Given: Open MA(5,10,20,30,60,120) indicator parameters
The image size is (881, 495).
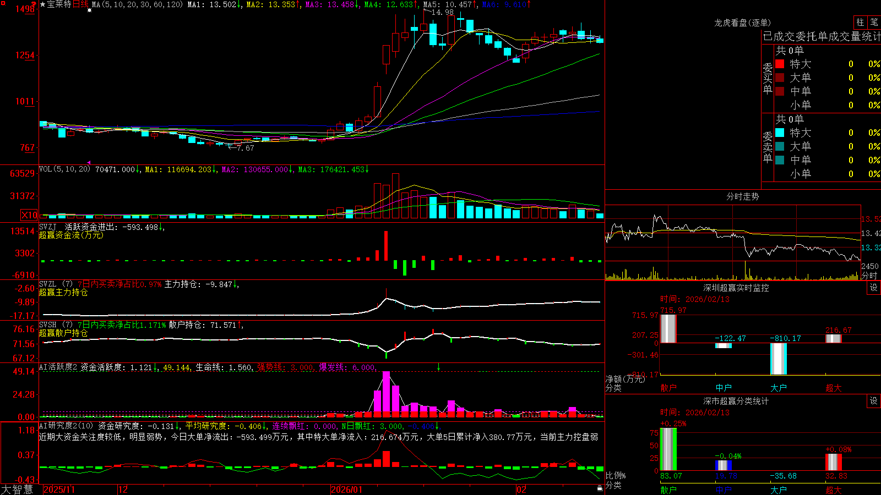Looking at the screenshot, I should coord(137,4).
